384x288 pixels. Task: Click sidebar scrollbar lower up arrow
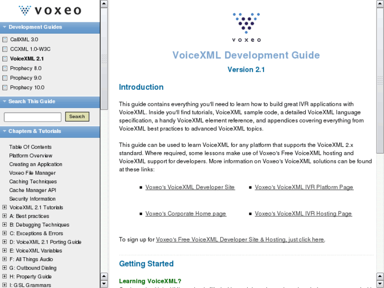pos(104,276)
